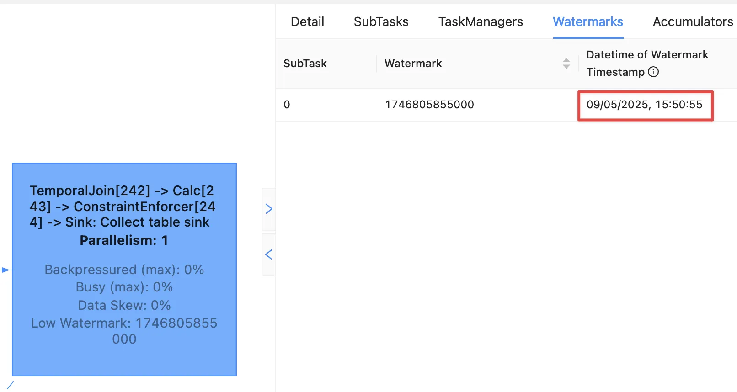Screen dimensions: 737x392
Task: Click the SubTask column header
Action: [305, 64]
